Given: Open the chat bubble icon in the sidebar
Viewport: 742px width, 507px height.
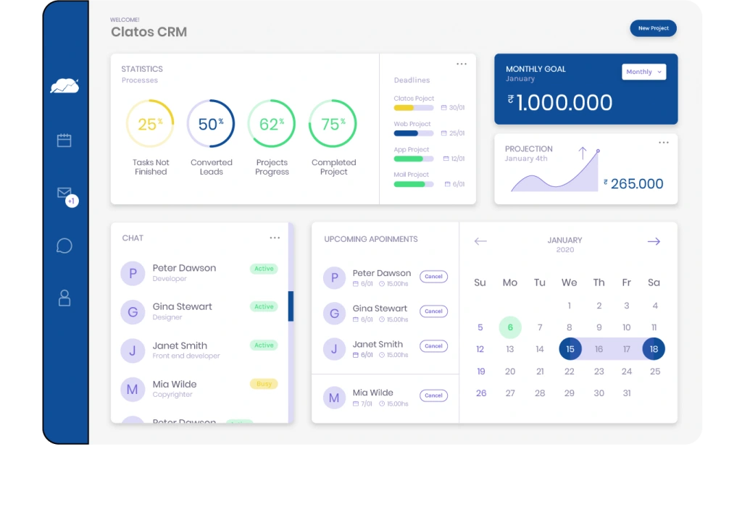Looking at the screenshot, I should tap(64, 246).
